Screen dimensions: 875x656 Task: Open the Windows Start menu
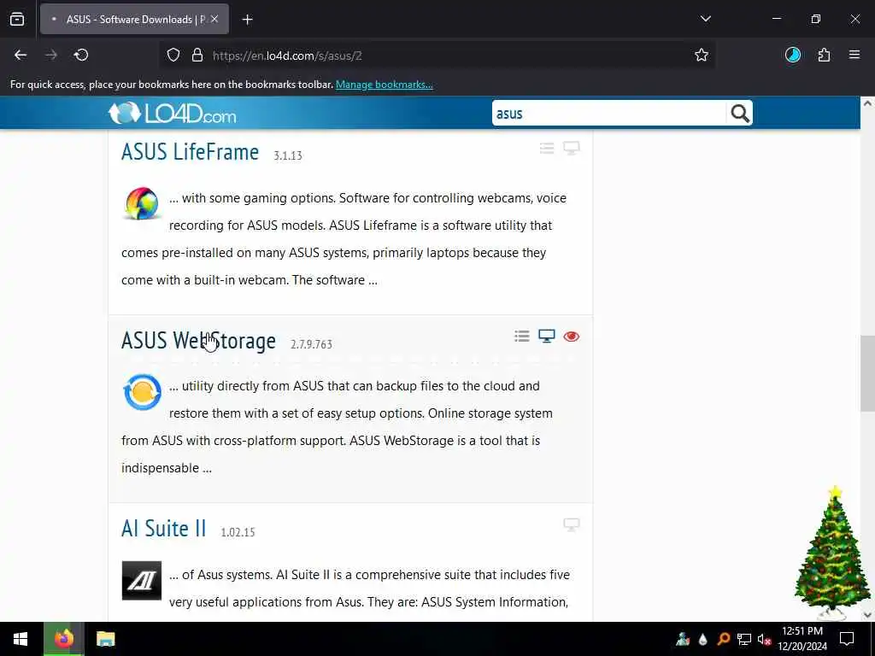[21, 639]
